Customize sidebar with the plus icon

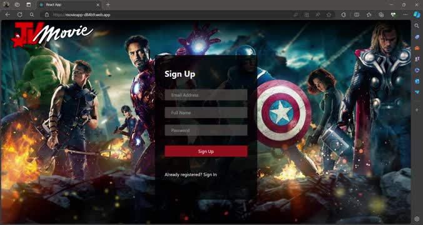(417, 110)
